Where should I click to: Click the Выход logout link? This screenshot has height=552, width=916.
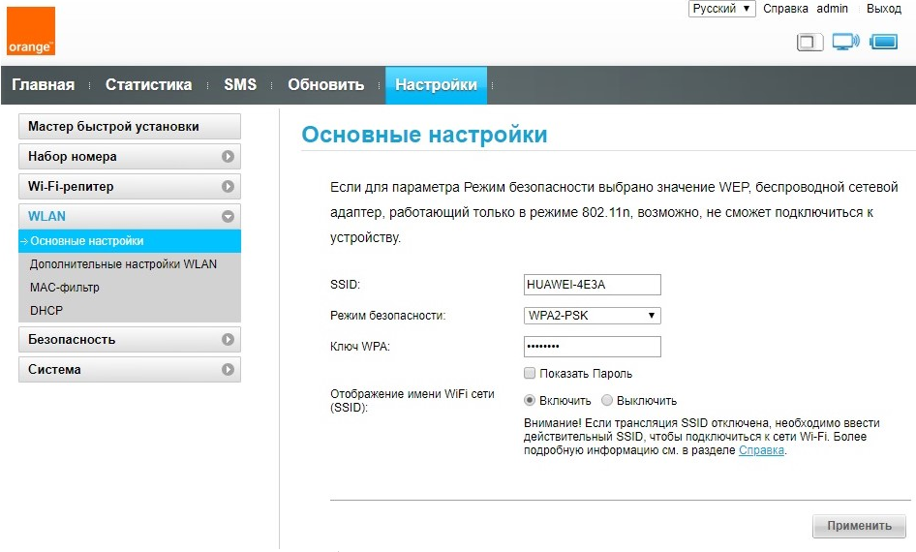(x=883, y=9)
